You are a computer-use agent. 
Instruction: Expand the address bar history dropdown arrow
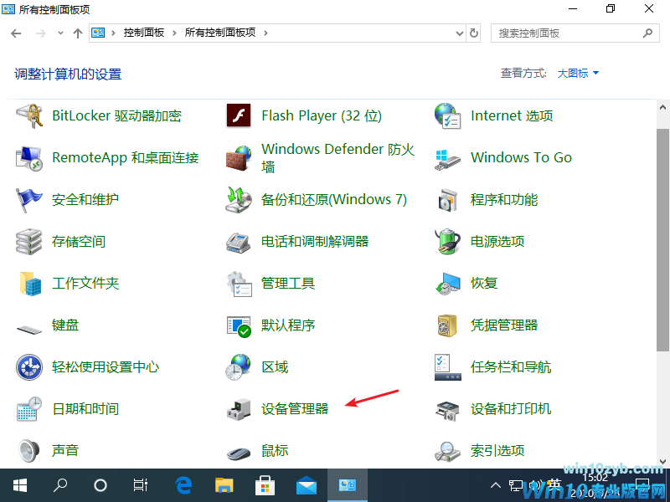tap(458, 33)
